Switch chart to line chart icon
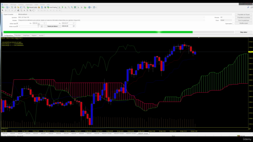 tap(66, 7)
